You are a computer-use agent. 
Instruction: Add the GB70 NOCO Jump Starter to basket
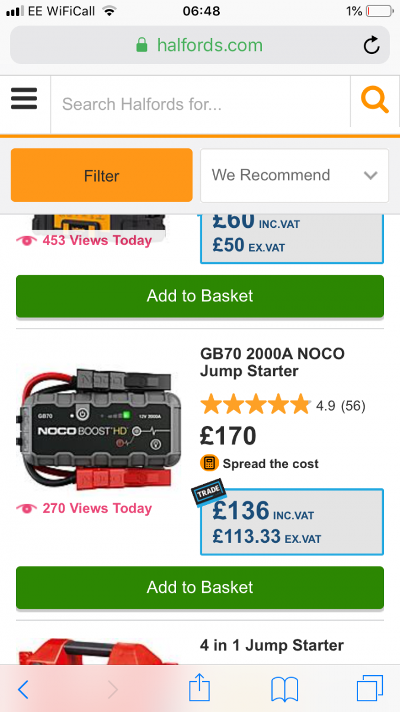click(x=200, y=587)
